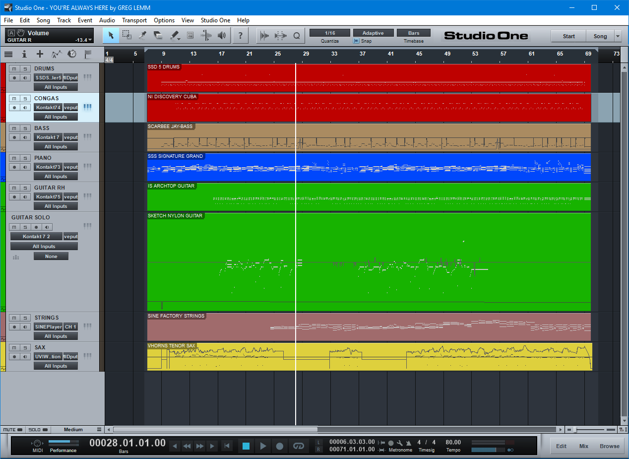Viewport: 629px width, 459px height.
Task: Open the Browse panel button
Action: coord(610,446)
